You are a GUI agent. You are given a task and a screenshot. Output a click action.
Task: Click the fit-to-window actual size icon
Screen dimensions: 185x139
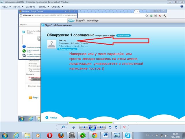(x=74, y=127)
